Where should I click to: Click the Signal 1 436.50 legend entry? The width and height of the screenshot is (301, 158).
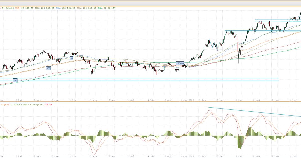(x=9, y=104)
